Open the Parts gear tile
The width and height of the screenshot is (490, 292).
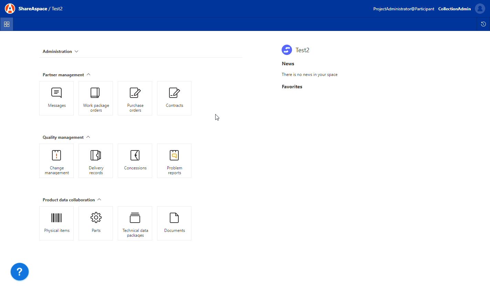tap(96, 223)
